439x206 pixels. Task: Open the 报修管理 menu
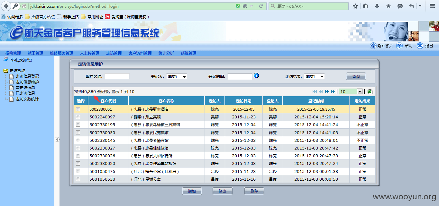13,53
